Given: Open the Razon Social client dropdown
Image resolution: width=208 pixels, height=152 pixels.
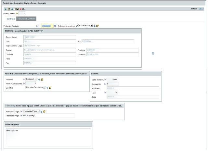Looking at the screenshot, I should pyautogui.click(x=85, y=26).
